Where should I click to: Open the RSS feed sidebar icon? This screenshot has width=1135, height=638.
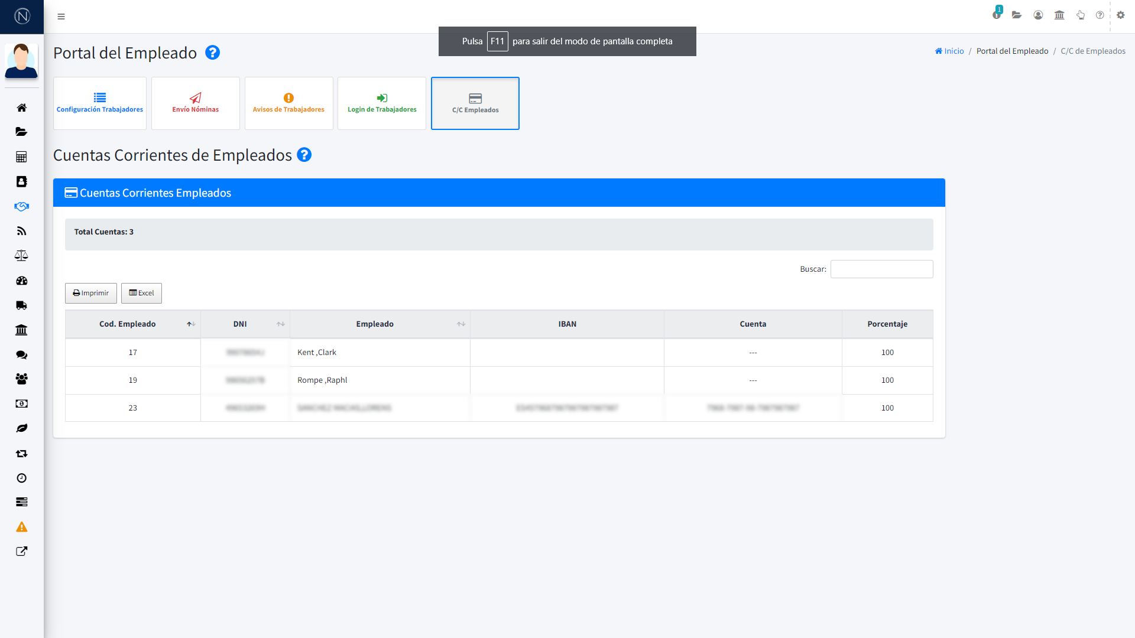22,231
